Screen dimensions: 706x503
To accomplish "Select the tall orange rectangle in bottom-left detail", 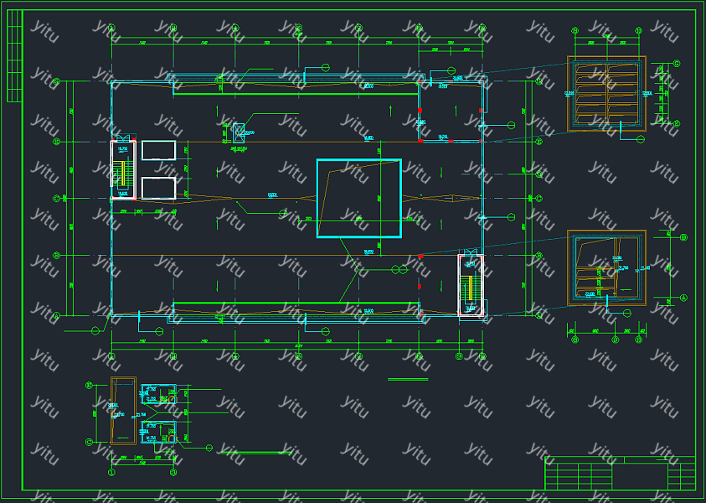I will [122, 411].
